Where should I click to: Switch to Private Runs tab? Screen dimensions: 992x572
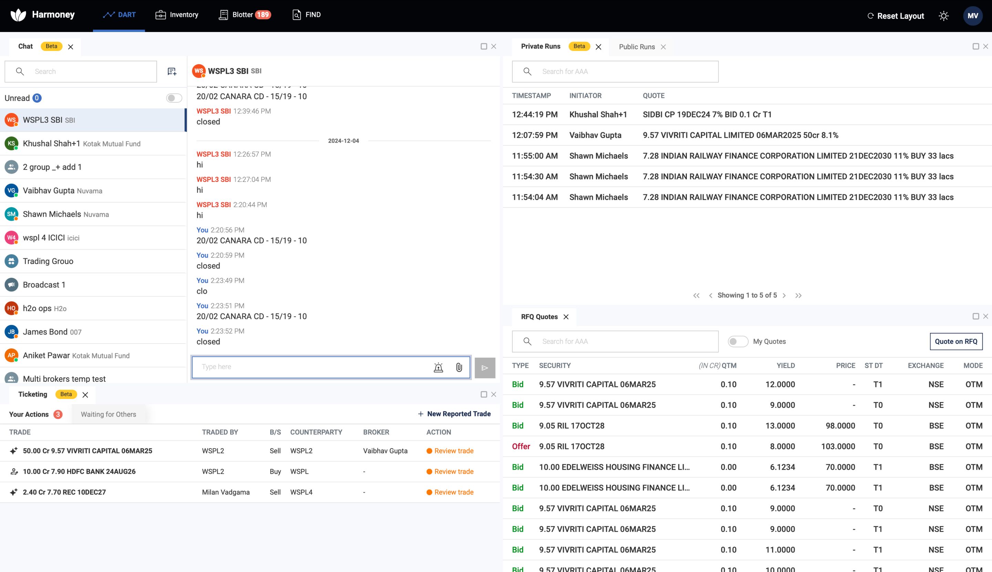(541, 47)
